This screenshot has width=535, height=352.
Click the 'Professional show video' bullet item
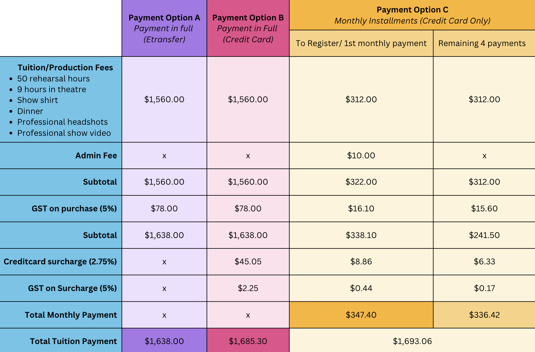coord(64,133)
